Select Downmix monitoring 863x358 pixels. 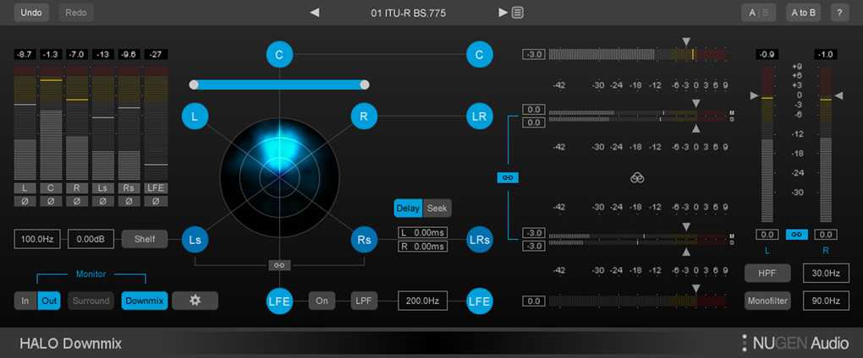[144, 301]
